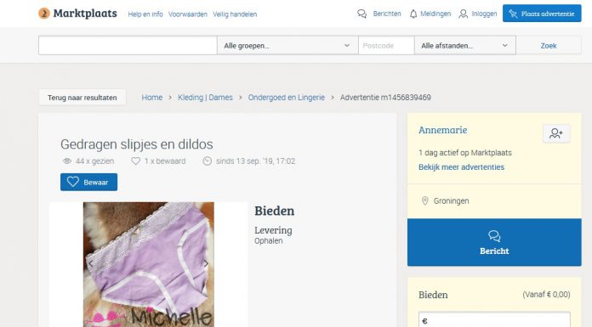Open Voorwaarden page

[x=188, y=14]
